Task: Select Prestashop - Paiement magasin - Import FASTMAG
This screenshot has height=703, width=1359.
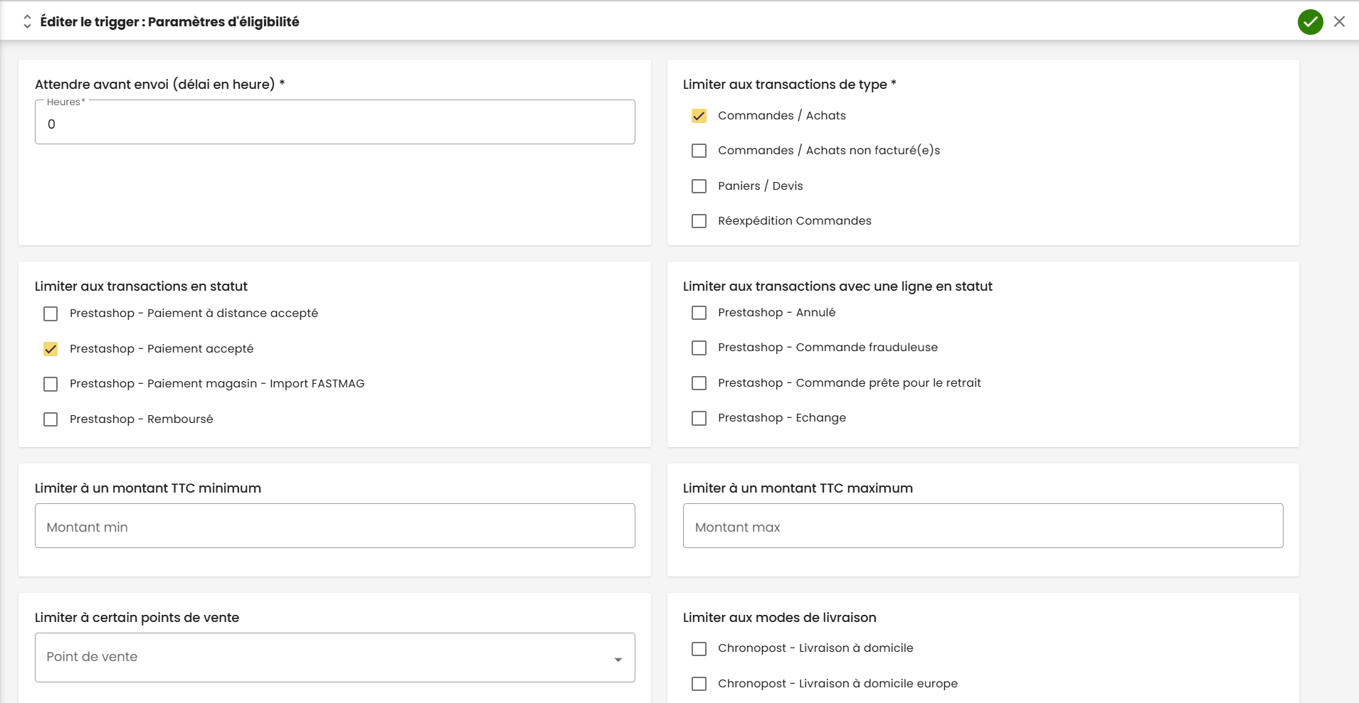Action: pos(51,384)
